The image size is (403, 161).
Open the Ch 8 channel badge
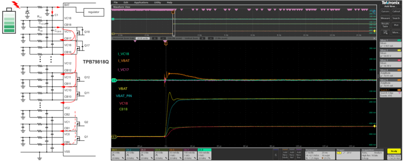pos(204,154)
